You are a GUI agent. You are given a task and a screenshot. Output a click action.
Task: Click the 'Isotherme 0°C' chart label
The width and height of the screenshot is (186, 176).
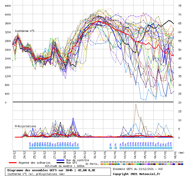coord(25,31)
